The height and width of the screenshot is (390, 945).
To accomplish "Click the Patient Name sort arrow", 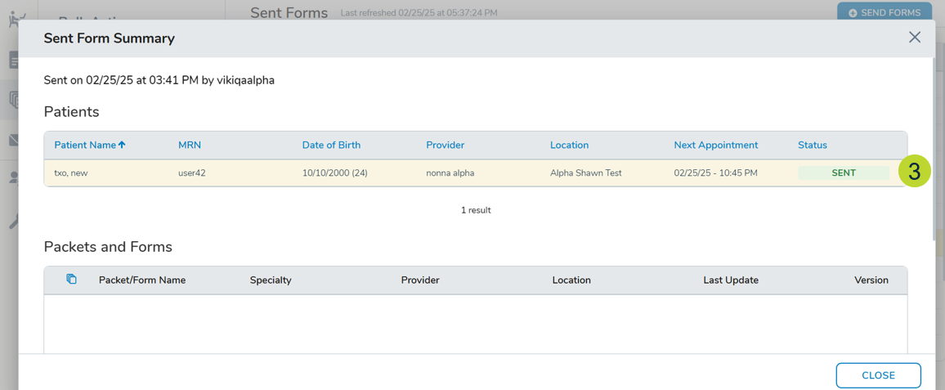I will [122, 145].
